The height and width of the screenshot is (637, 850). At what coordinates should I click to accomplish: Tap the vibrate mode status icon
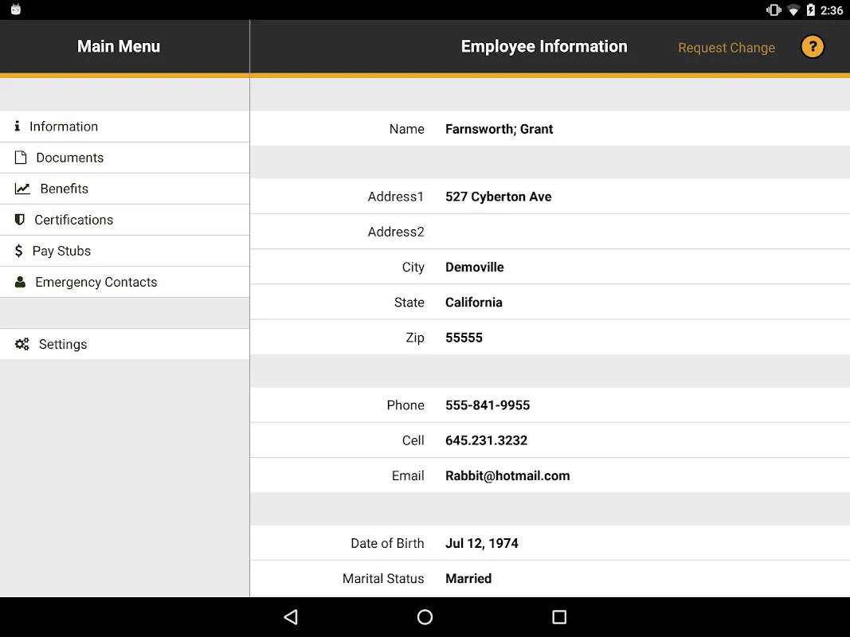pos(774,10)
